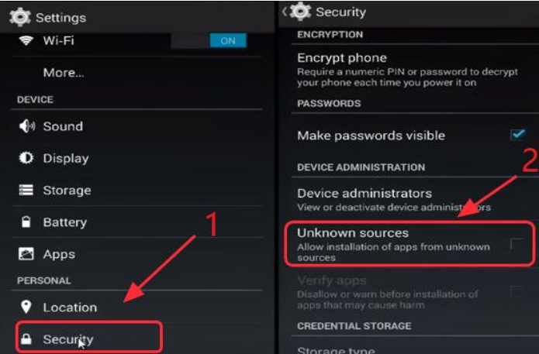The image size is (539, 354).
Task: Open More… network options
Action: [x=64, y=73]
